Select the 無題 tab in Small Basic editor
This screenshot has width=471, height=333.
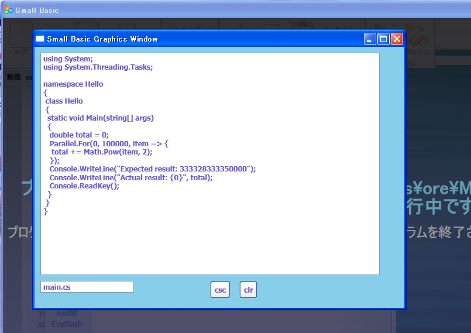[14, 77]
